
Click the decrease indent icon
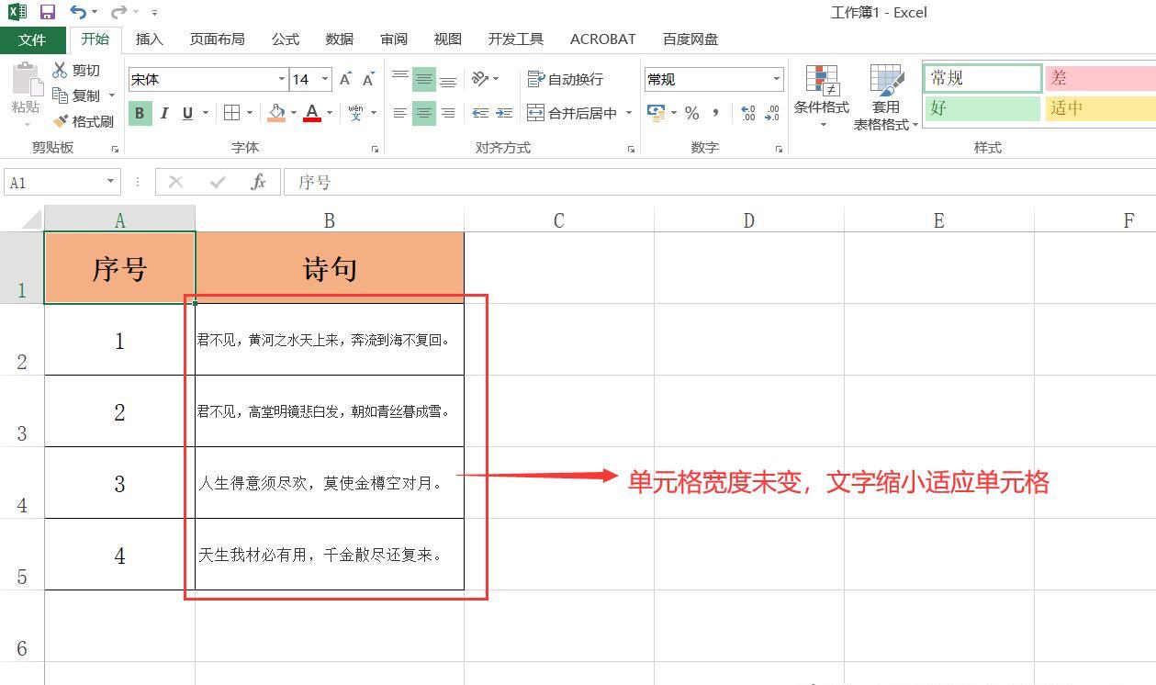(x=479, y=113)
